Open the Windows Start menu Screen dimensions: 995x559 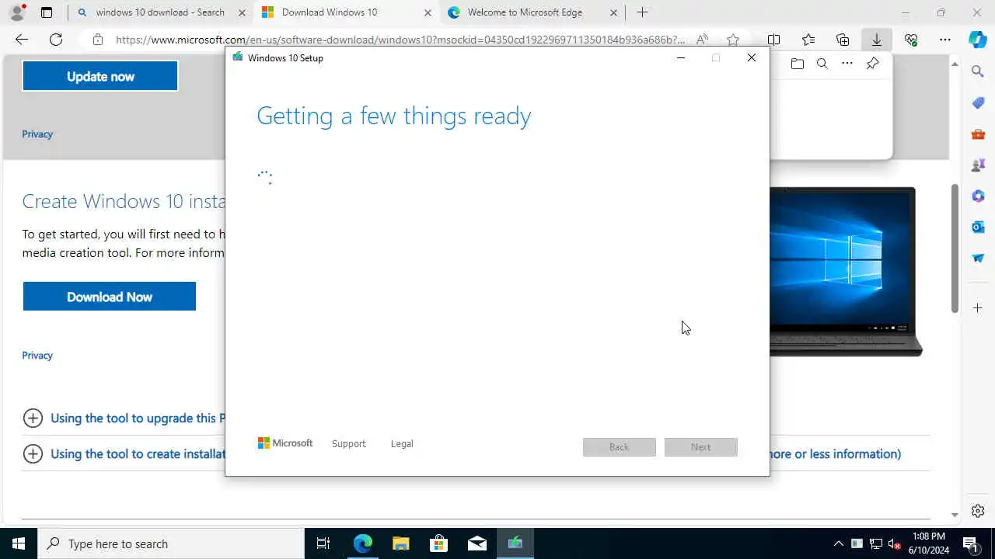tap(19, 543)
